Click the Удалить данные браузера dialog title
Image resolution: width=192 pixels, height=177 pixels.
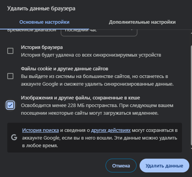pyautogui.click(x=41, y=8)
